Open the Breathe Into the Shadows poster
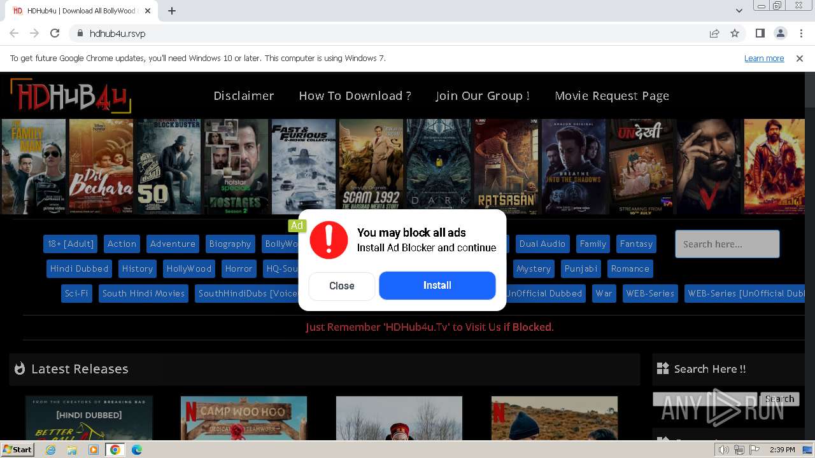This screenshot has height=458, width=815. (x=574, y=167)
